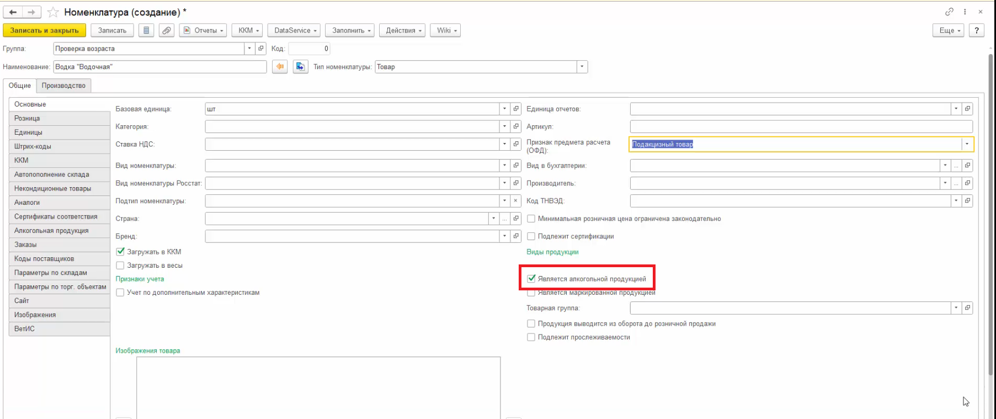This screenshot has width=996, height=419.
Task: Click the document list icon next to Записать
Action: tap(146, 30)
